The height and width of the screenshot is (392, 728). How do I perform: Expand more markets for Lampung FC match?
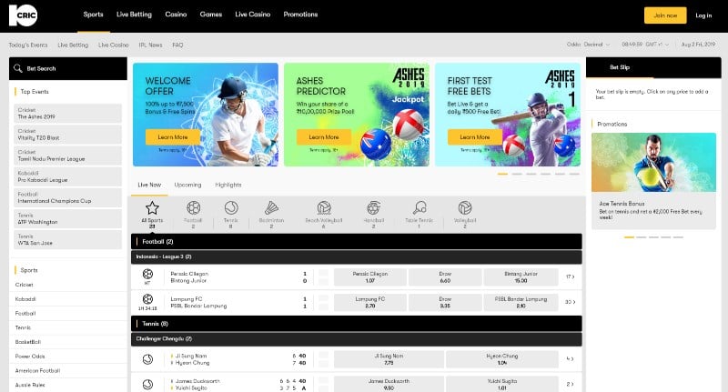point(570,302)
